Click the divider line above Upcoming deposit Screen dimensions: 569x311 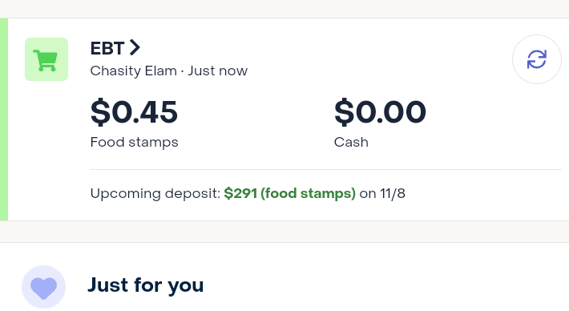click(326, 169)
